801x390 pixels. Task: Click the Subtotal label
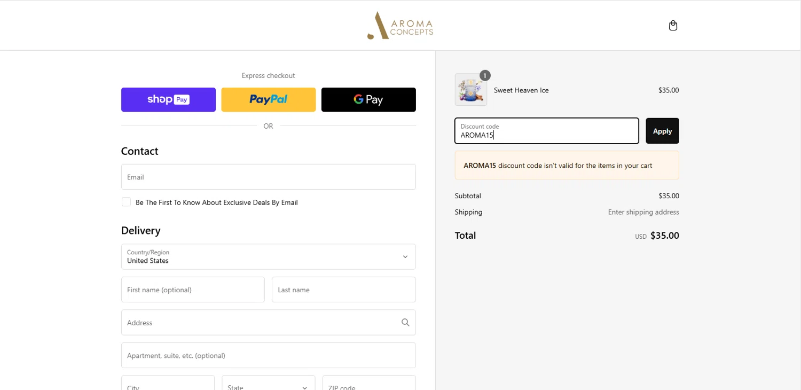tap(468, 196)
